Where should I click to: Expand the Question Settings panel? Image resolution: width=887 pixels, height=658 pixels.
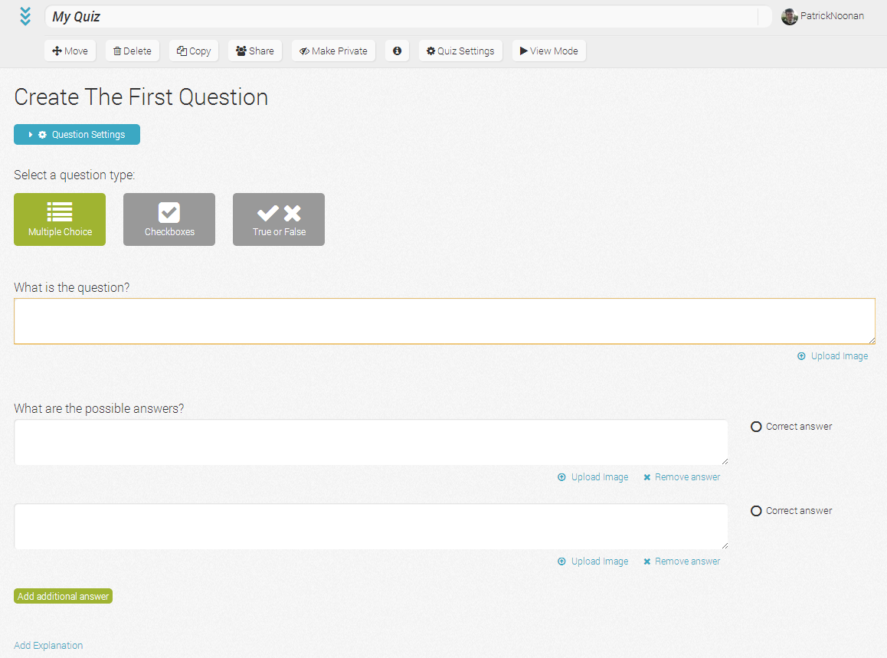[77, 135]
